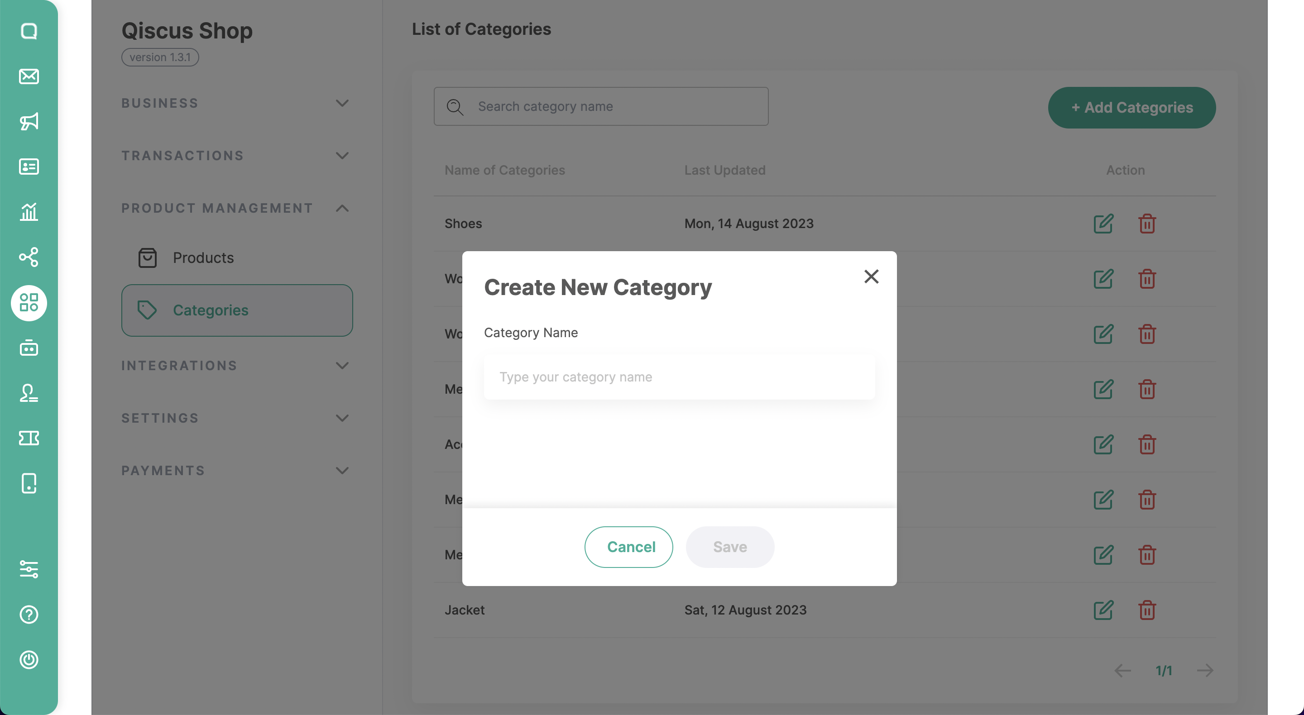Viewport: 1304px width, 715px height.
Task: Open the inbox envelope icon in sidebar
Action: pyautogui.click(x=29, y=76)
